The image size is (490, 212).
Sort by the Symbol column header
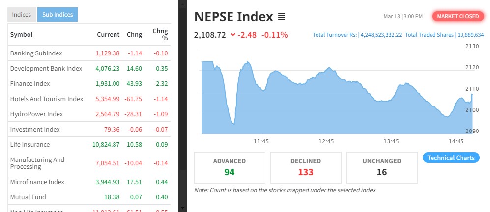click(x=22, y=34)
